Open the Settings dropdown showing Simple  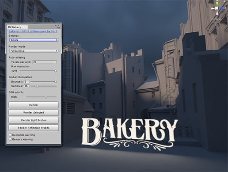(x=34, y=40)
